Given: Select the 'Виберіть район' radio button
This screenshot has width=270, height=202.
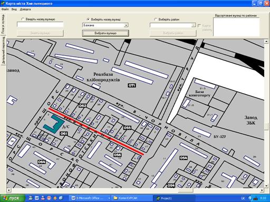Looking at the screenshot, I should point(156,19).
